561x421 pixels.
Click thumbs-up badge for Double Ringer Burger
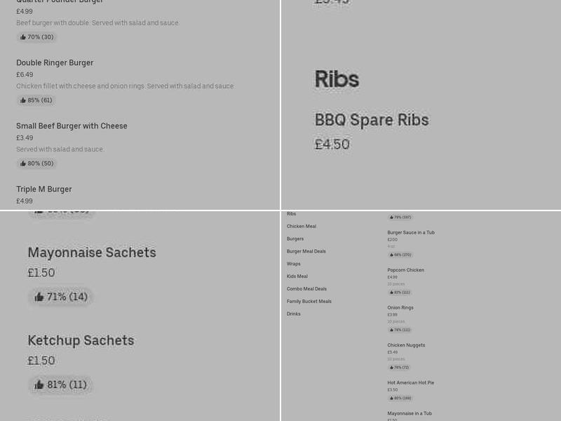tap(36, 100)
